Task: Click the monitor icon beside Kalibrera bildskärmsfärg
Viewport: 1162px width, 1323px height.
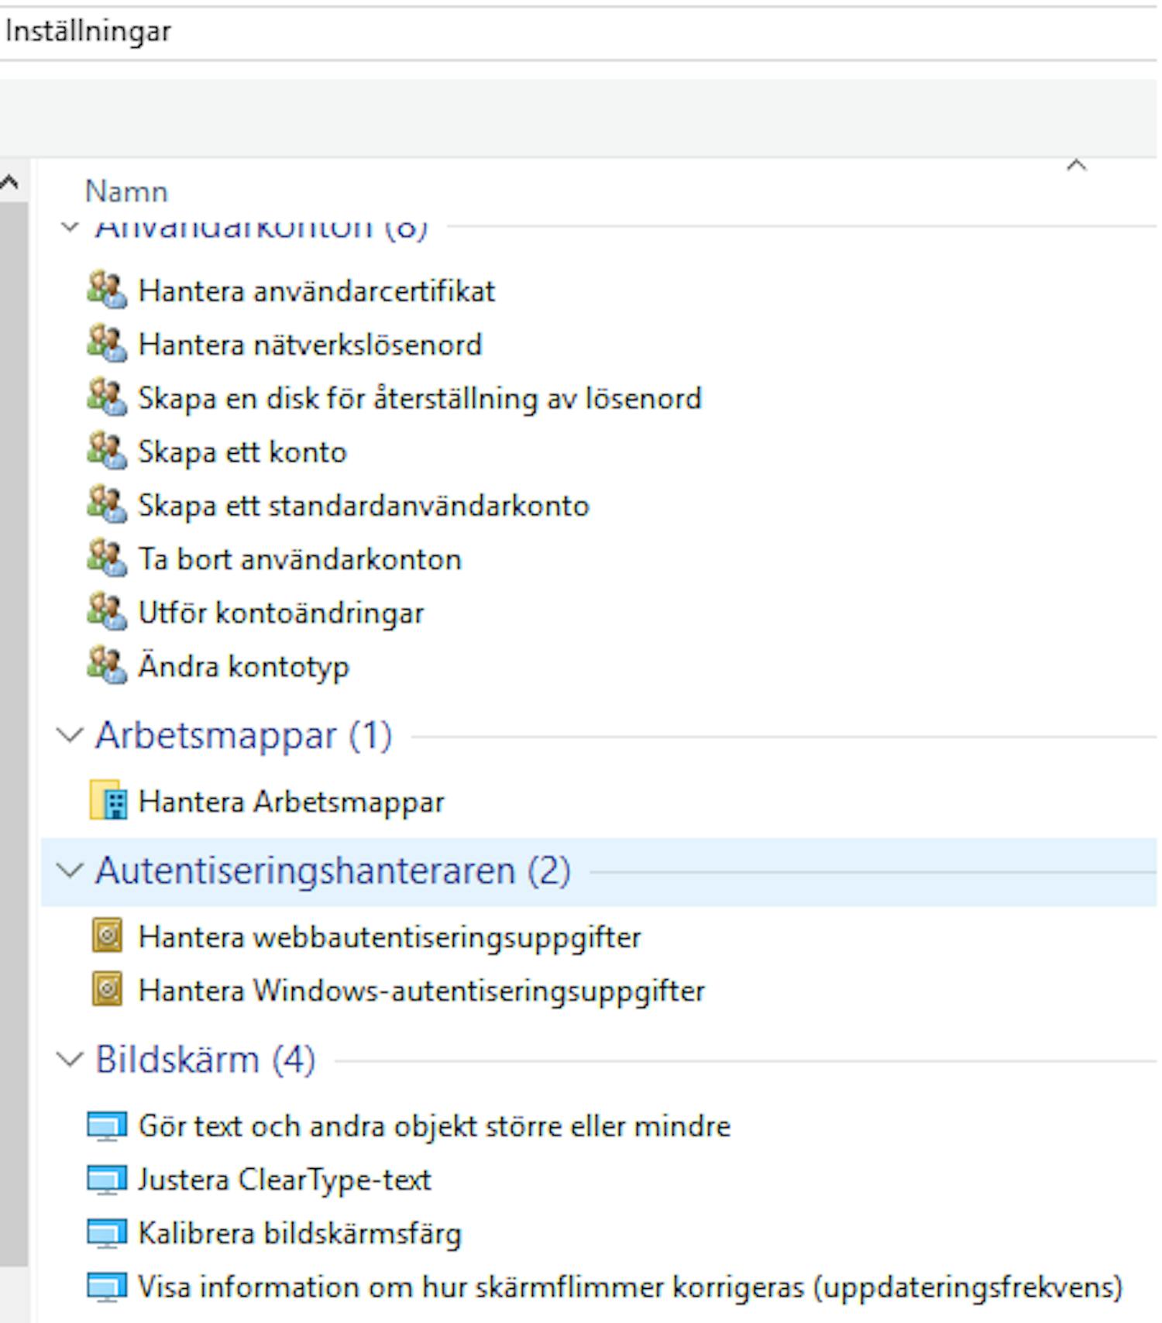Action: pos(106,1233)
